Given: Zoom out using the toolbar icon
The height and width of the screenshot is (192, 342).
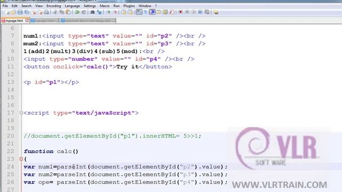Looking at the screenshot, I should [115, 12].
